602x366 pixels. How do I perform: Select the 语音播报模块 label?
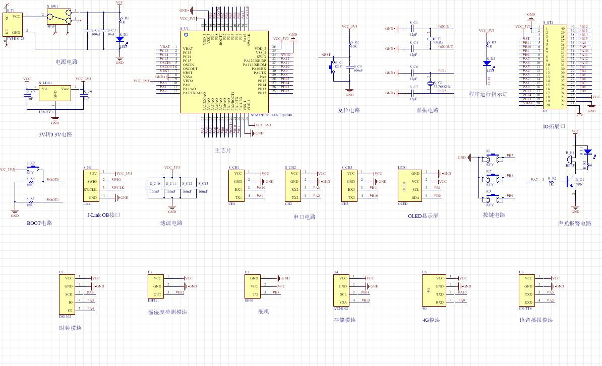[536, 320]
